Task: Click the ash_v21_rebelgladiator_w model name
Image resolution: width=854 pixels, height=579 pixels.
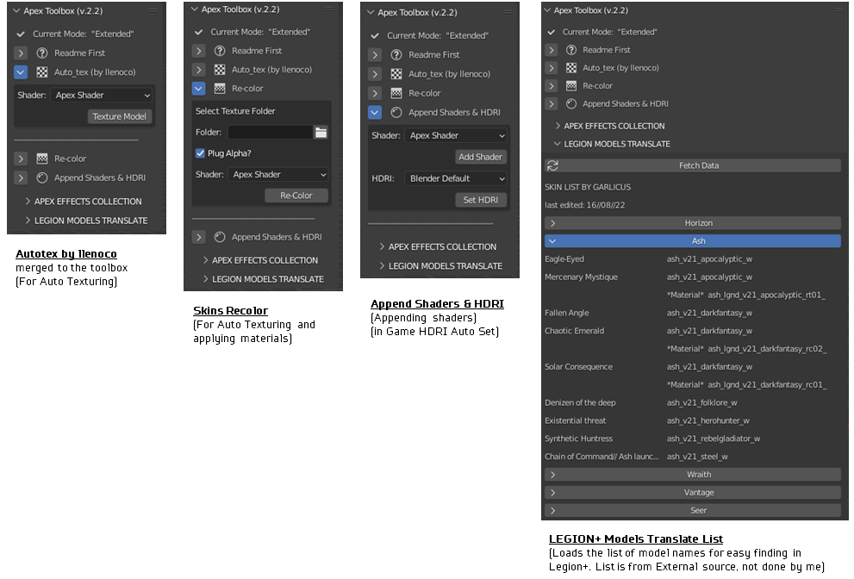Action: pos(714,439)
